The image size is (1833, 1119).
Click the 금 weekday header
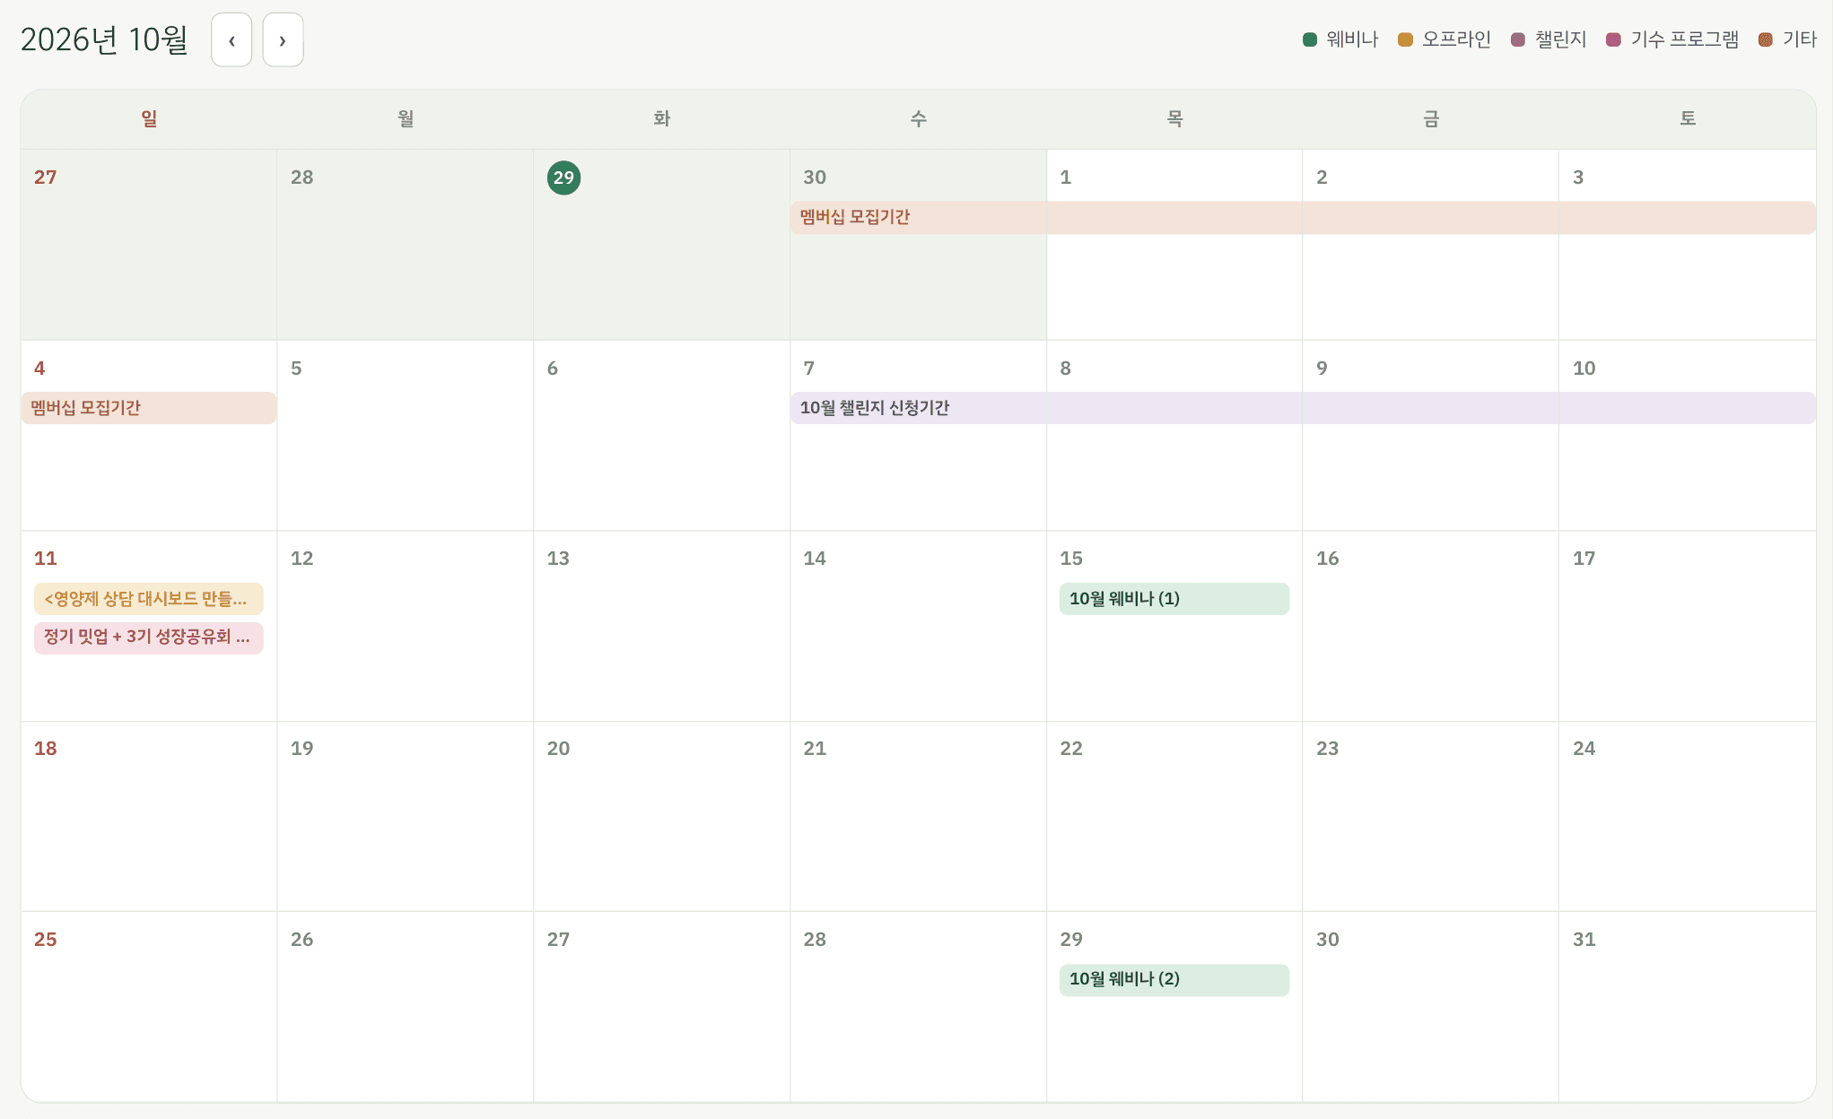(1431, 118)
